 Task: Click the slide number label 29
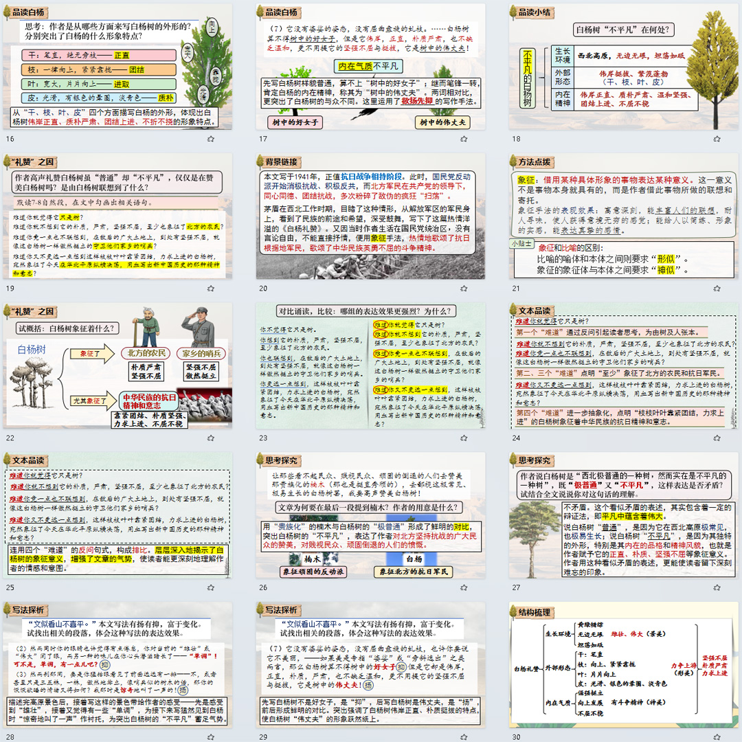tap(263, 737)
